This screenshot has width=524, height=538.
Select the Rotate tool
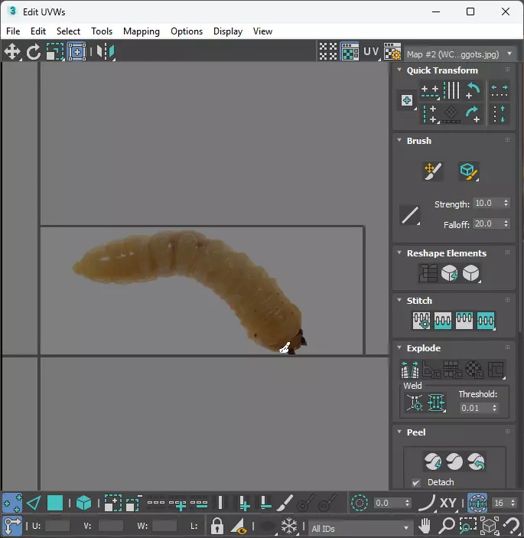[x=33, y=52]
